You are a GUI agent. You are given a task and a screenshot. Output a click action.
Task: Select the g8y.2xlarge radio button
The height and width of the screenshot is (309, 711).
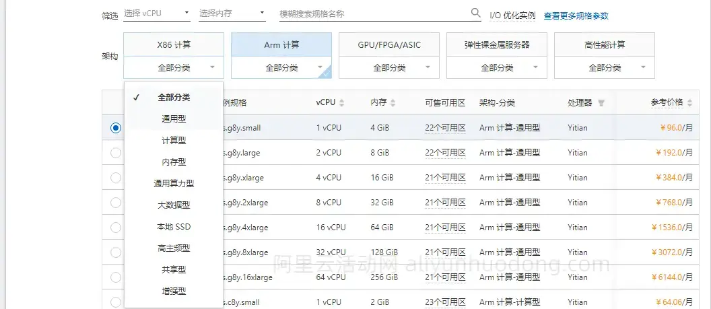(116, 203)
